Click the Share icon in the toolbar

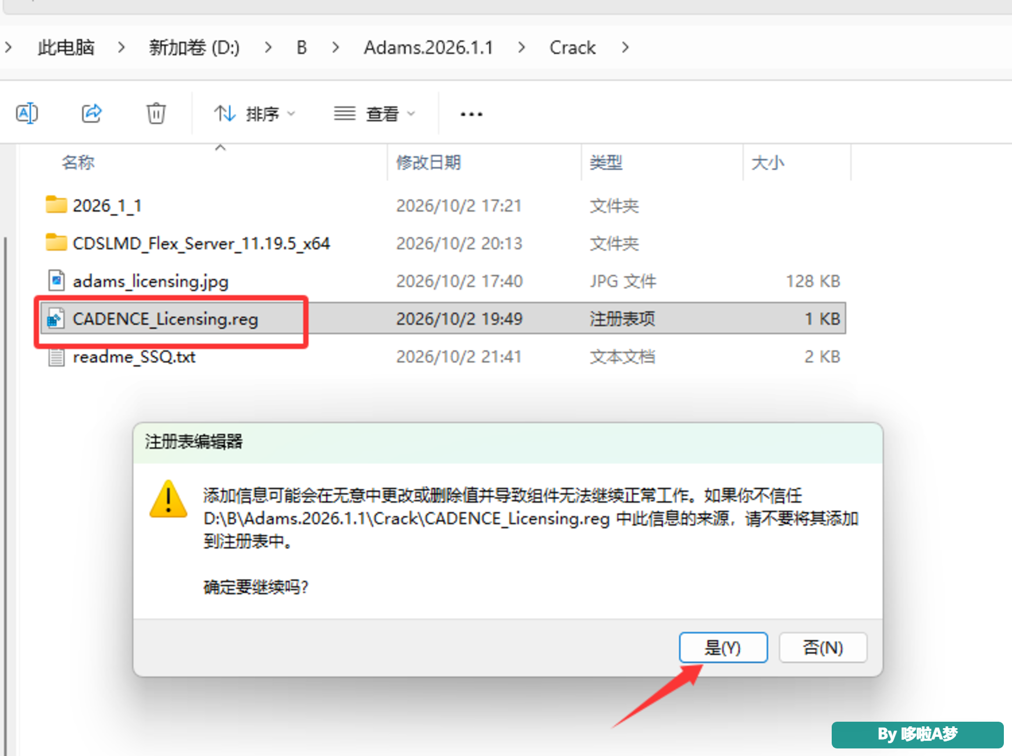(92, 113)
